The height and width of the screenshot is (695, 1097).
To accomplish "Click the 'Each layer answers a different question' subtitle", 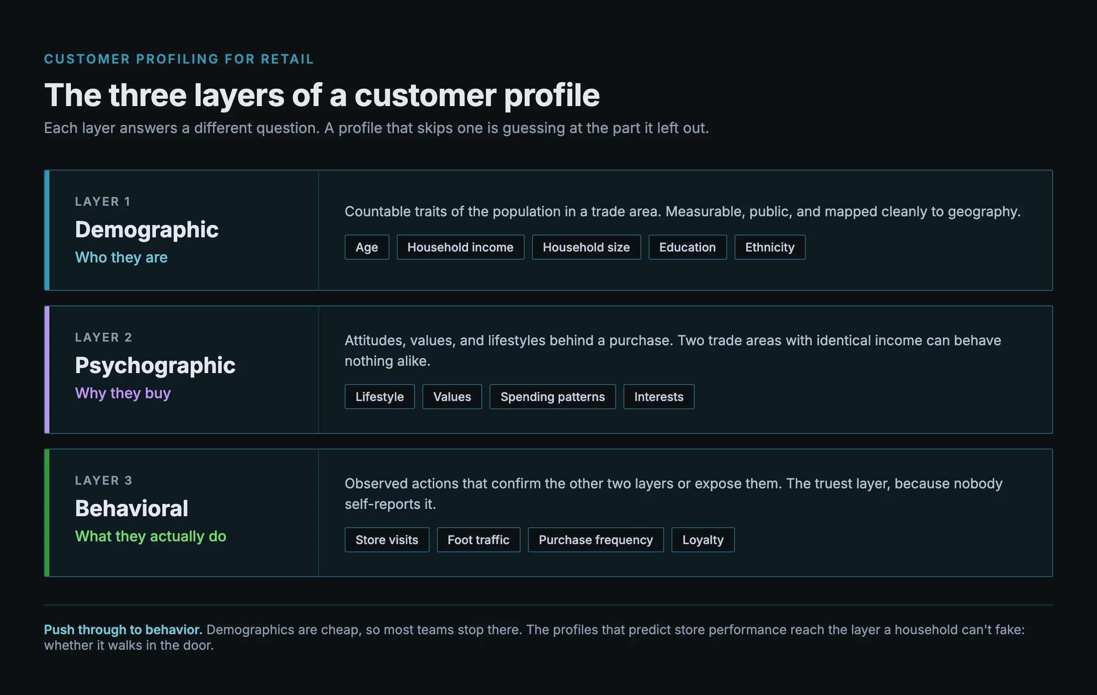I will (x=376, y=128).
